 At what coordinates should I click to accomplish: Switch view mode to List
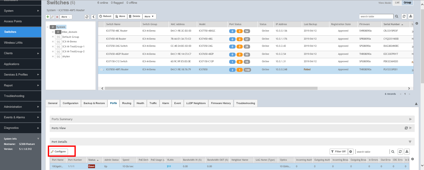click(x=397, y=2)
